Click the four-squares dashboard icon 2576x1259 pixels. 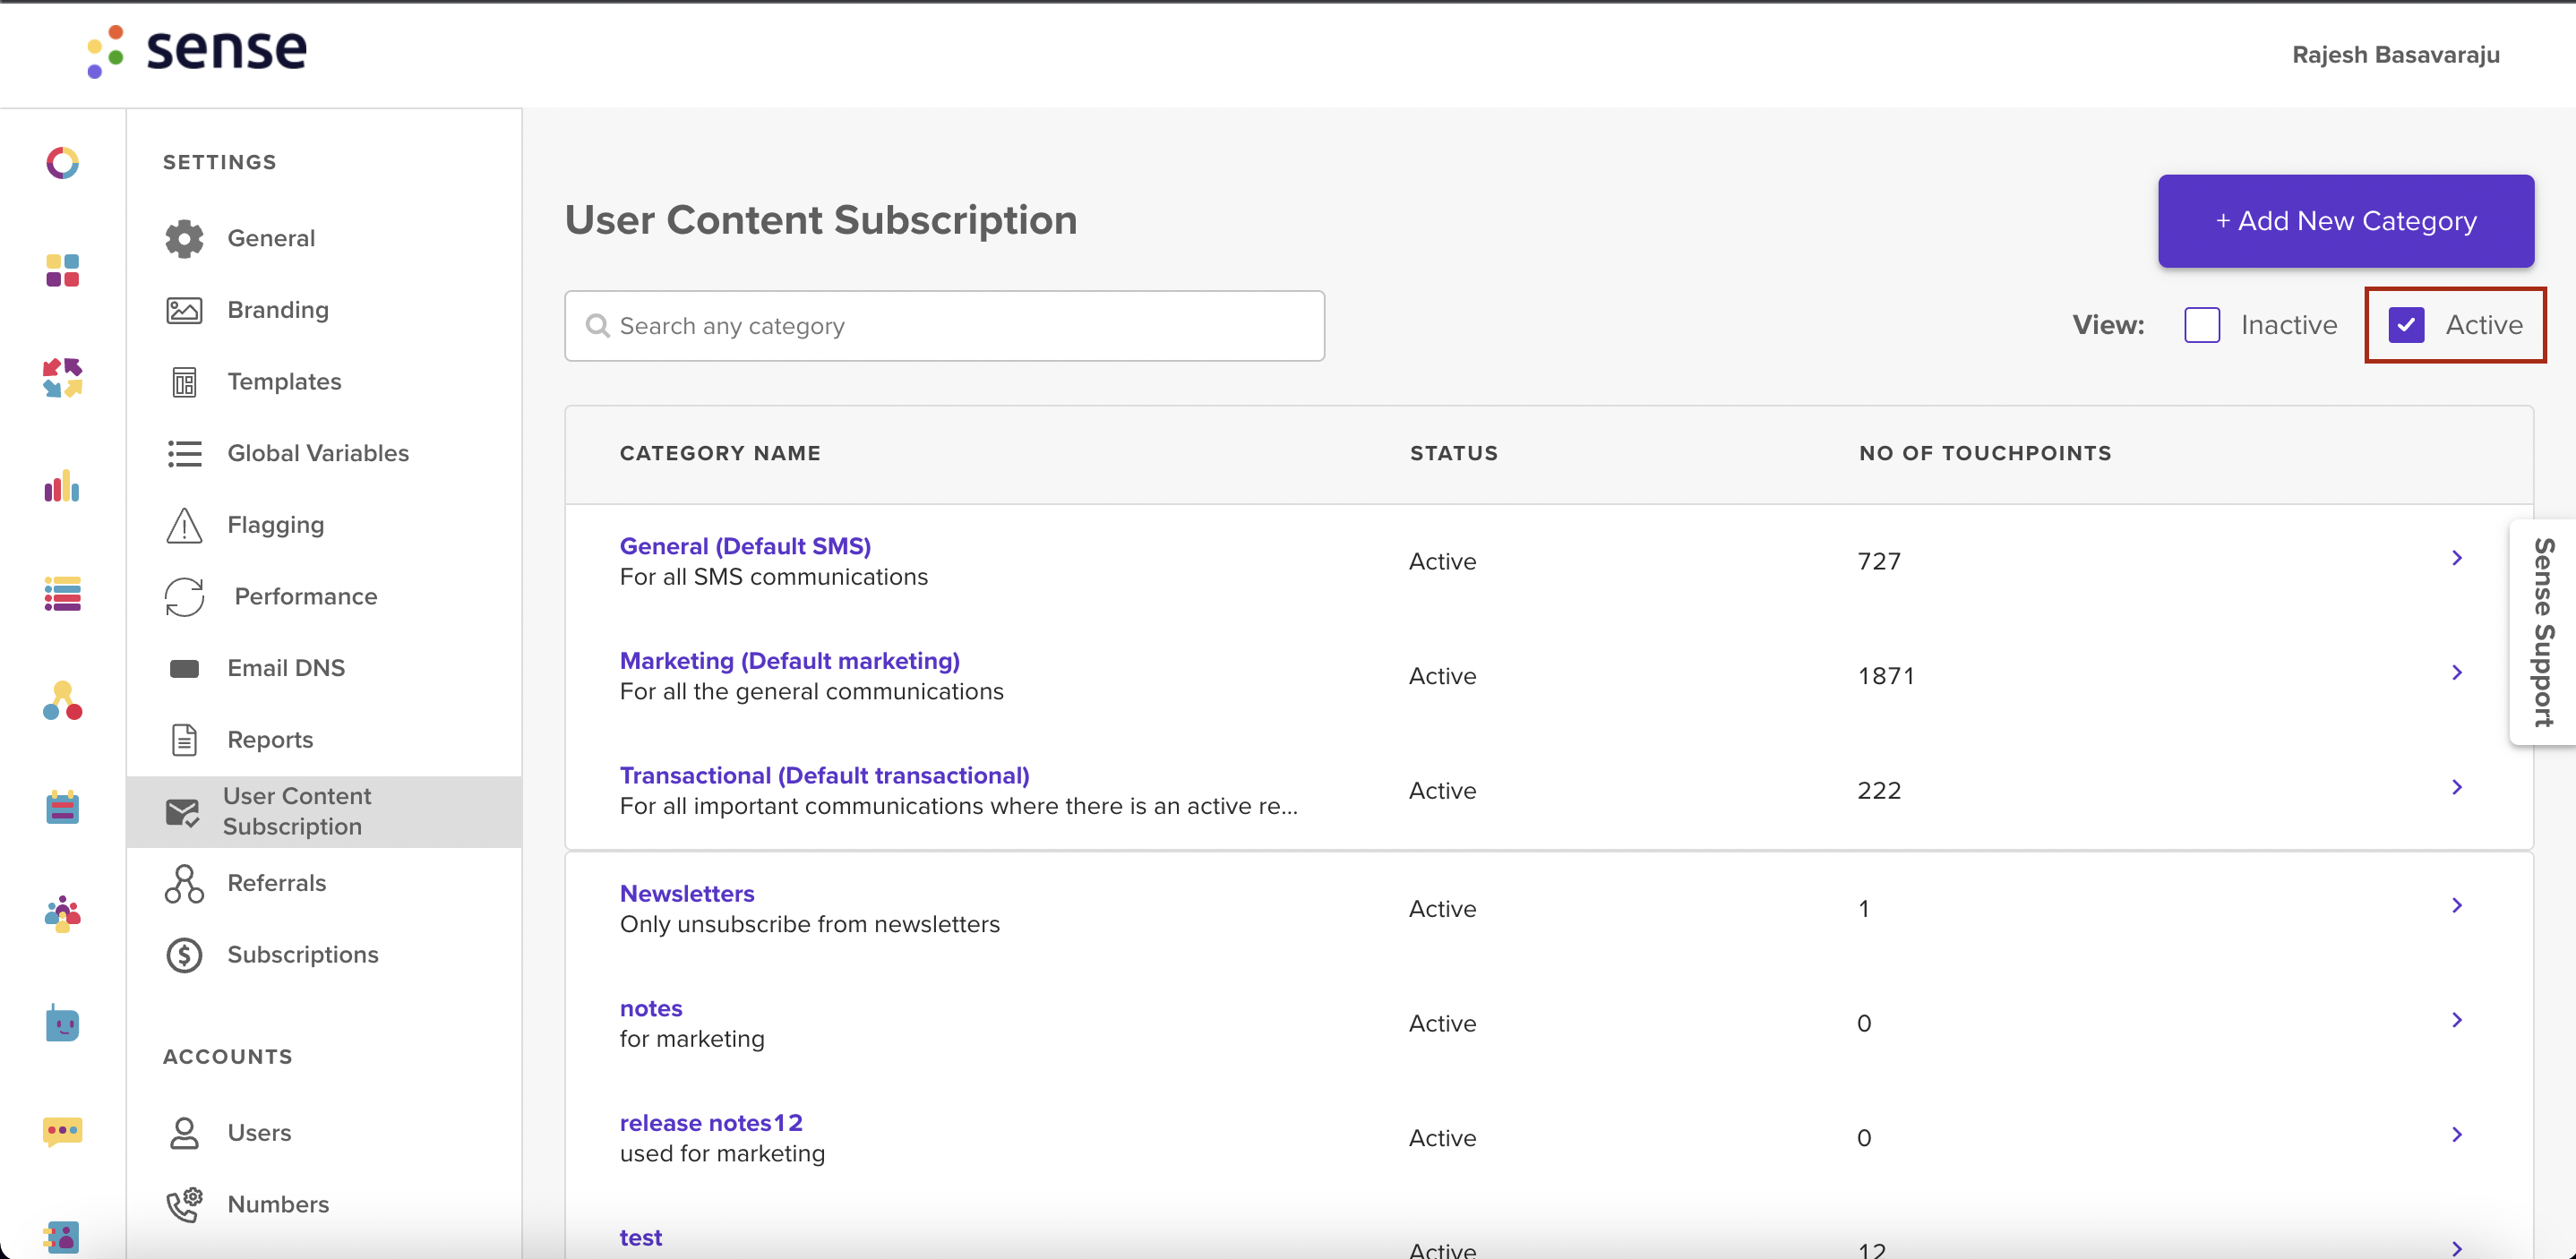pyautogui.click(x=62, y=270)
